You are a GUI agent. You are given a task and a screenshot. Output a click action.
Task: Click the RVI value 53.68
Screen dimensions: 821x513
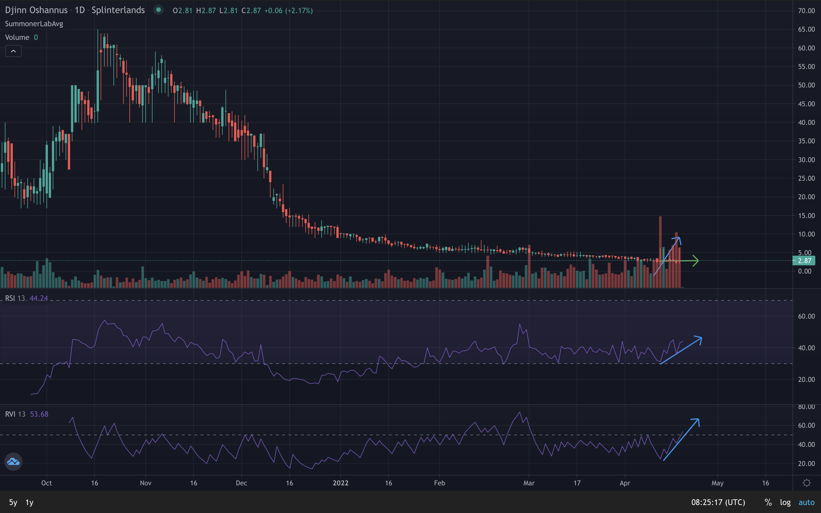(39, 414)
